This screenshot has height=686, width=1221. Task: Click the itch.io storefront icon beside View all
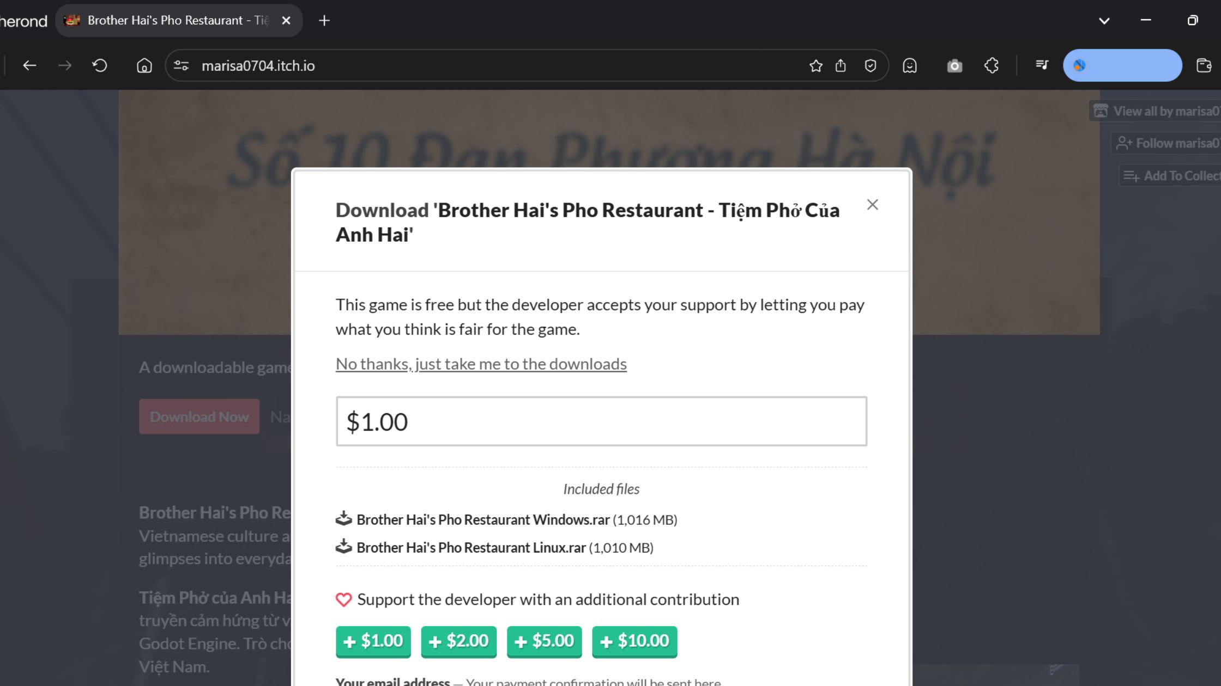point(1100,111)
